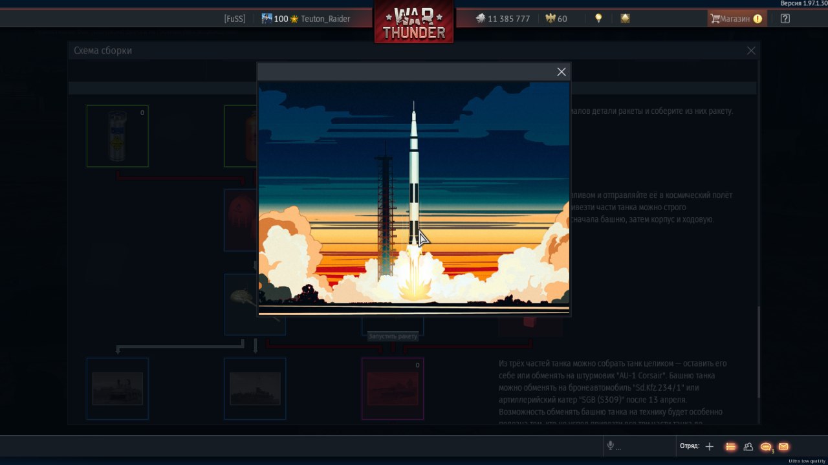
Task: Close the rocket launch image popup
Action: pos(561,72)
